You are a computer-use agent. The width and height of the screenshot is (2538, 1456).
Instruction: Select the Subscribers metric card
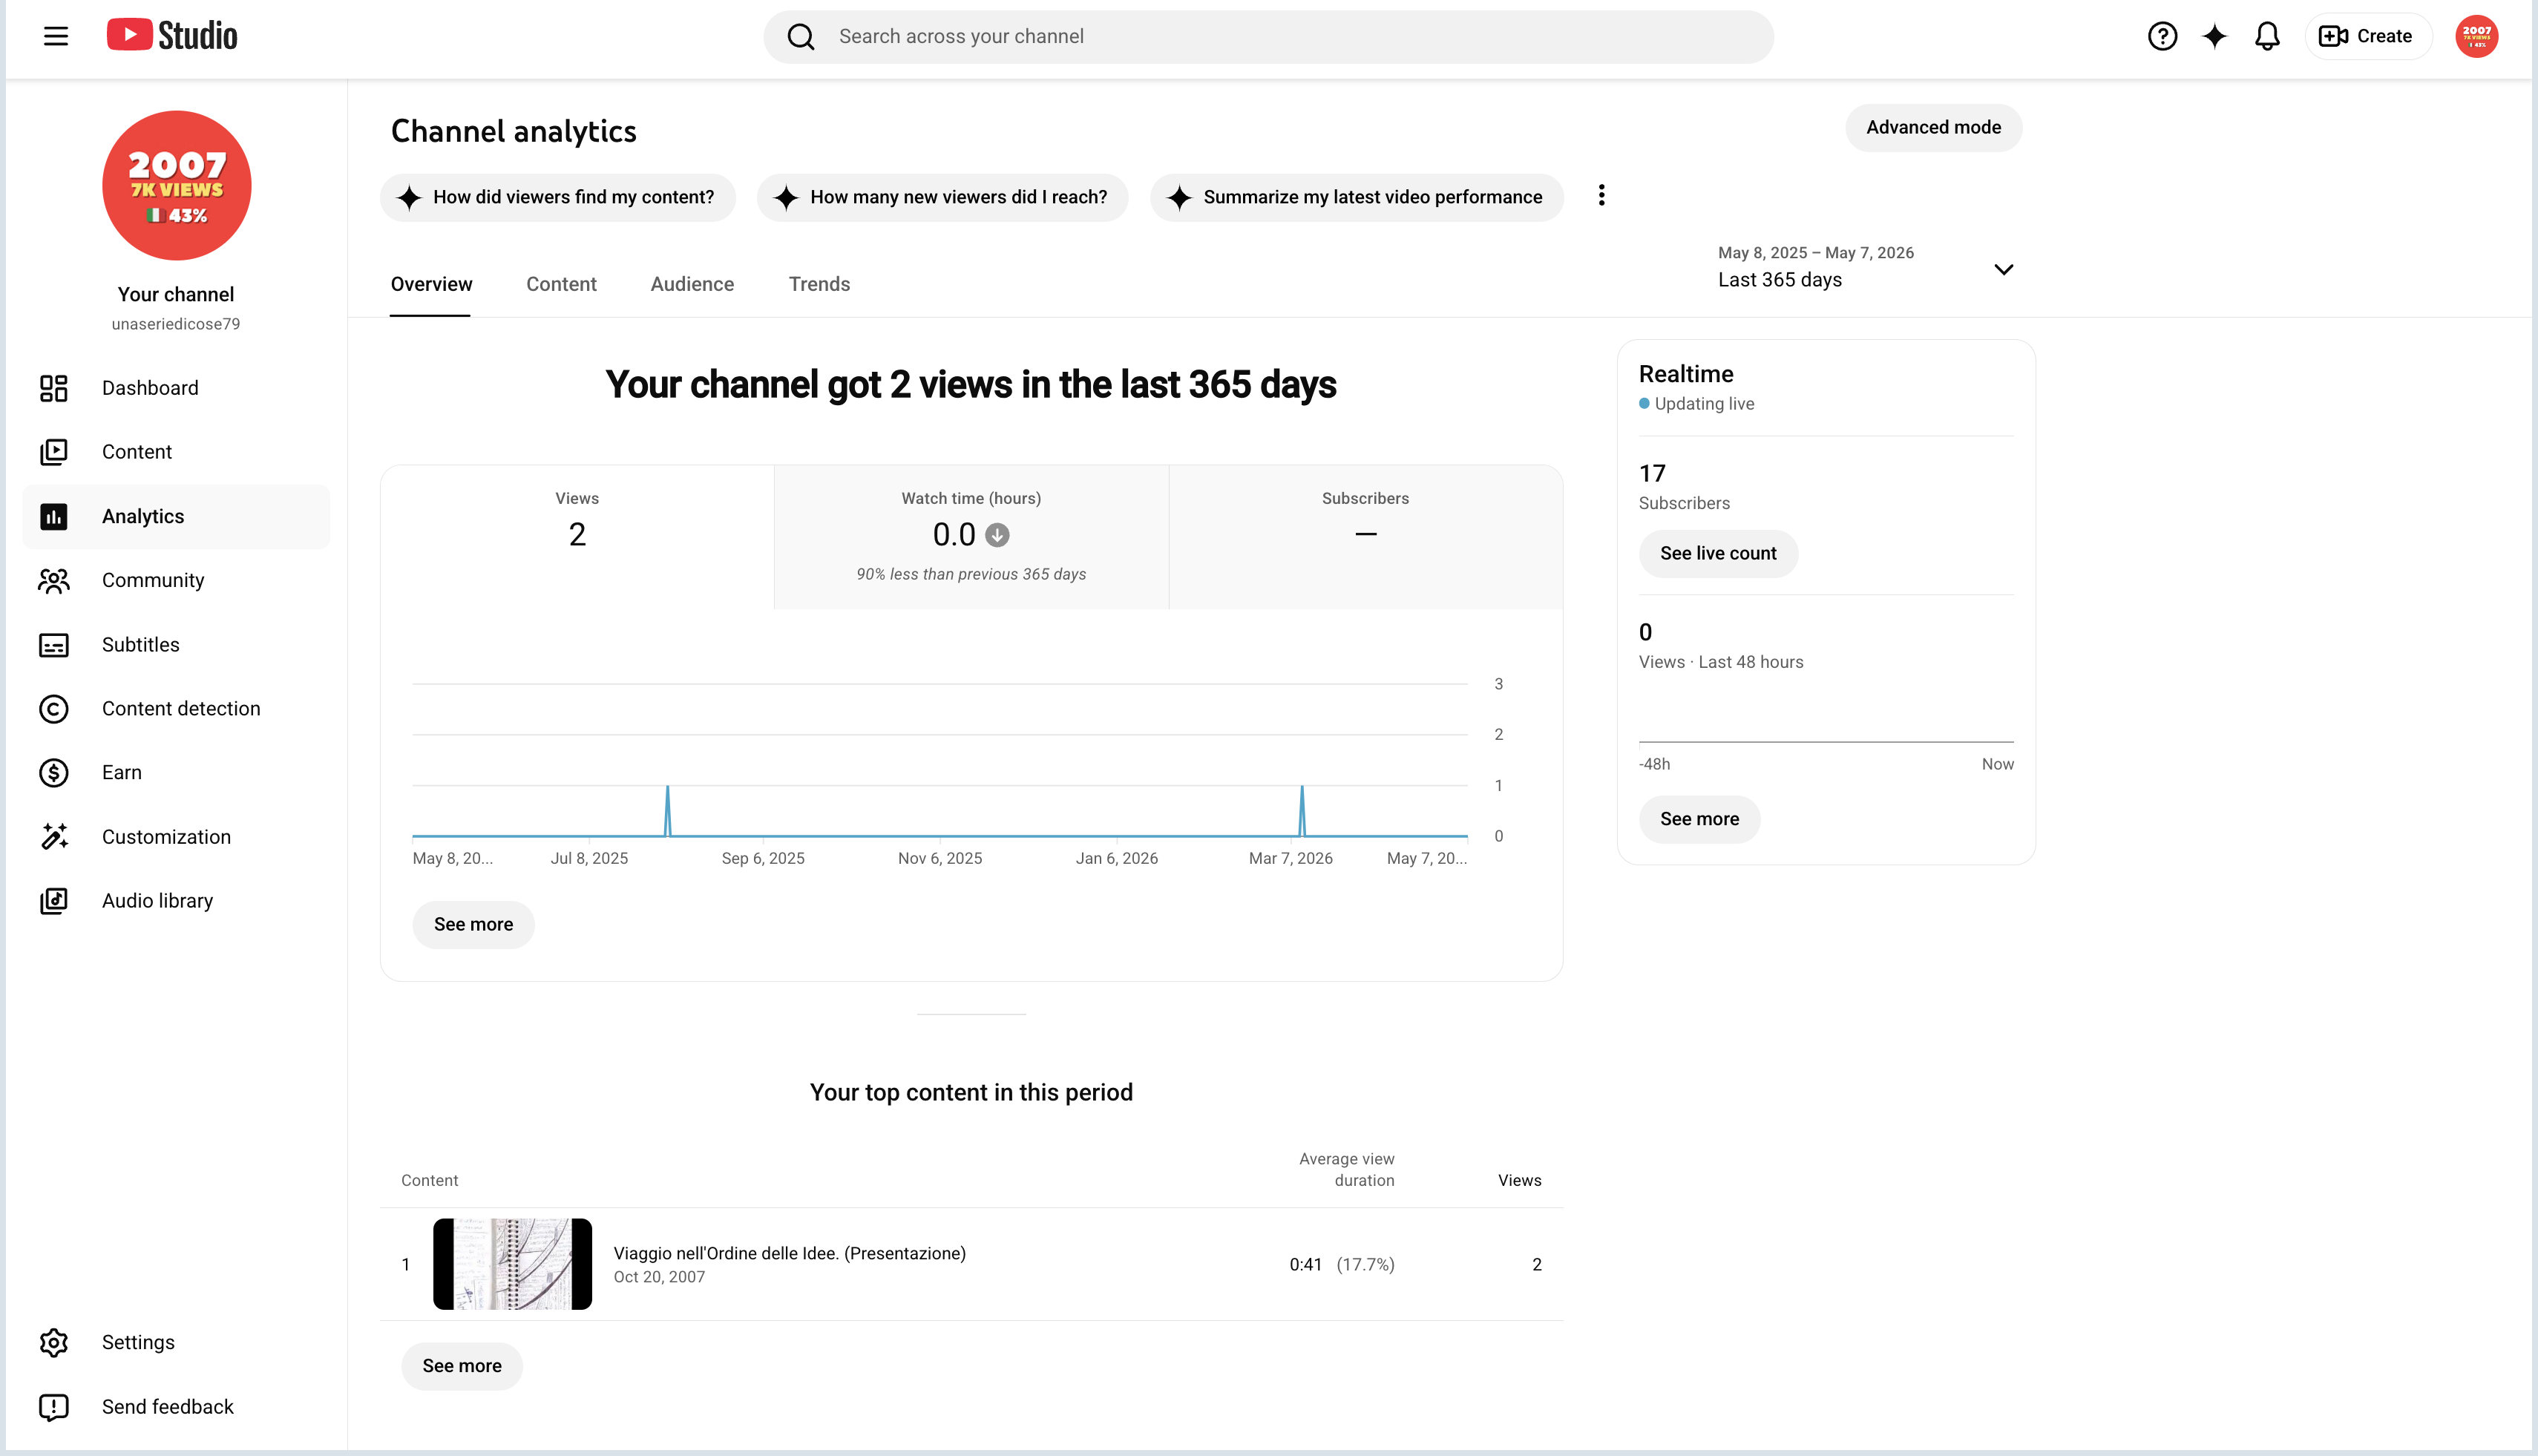coord(1365,537)
